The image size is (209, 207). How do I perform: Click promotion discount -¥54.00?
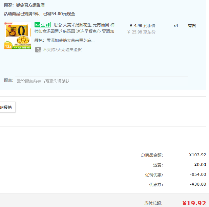tap(198, 175)
